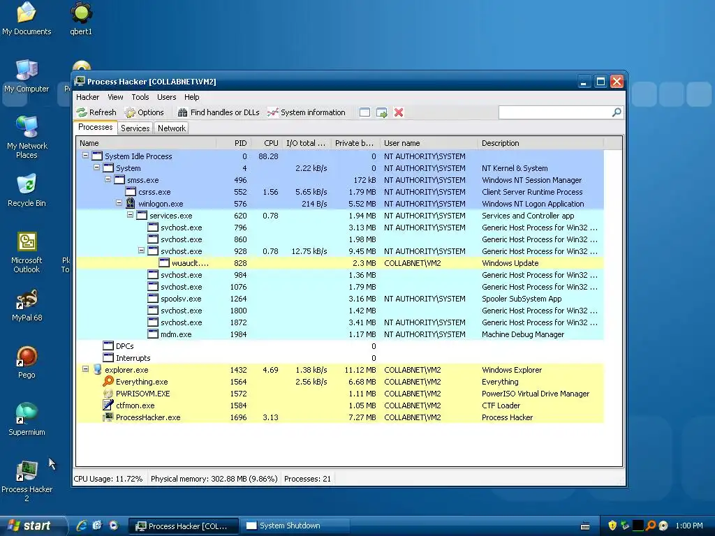This screenshot has height=536, width=715.
Task: Select the DPCs row
Action: click(340, 346)
